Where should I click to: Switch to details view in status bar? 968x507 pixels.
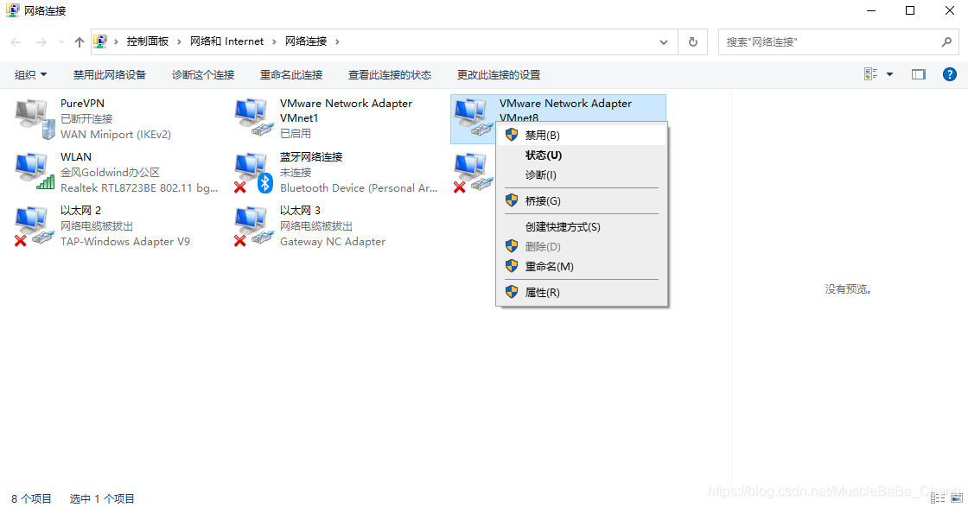(938, 497)
